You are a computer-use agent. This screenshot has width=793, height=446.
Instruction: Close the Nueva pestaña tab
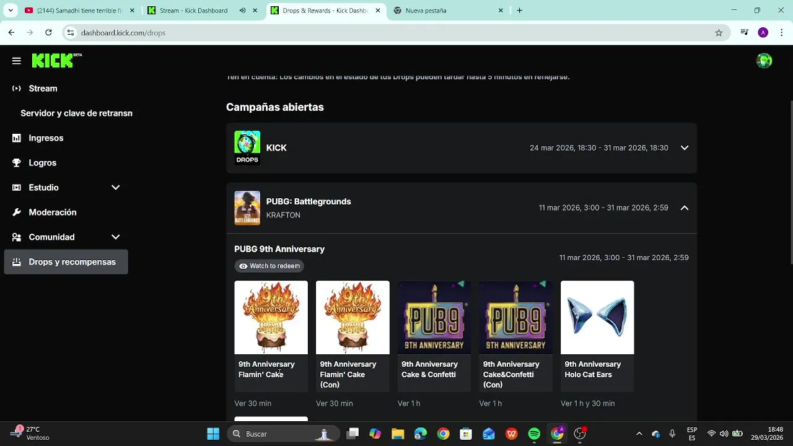[501, 11]
